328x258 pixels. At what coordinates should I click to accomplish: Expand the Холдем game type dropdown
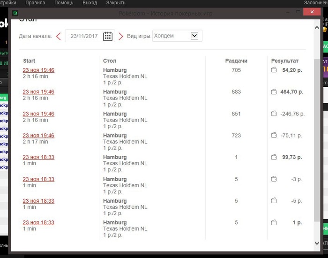point(194,36)
